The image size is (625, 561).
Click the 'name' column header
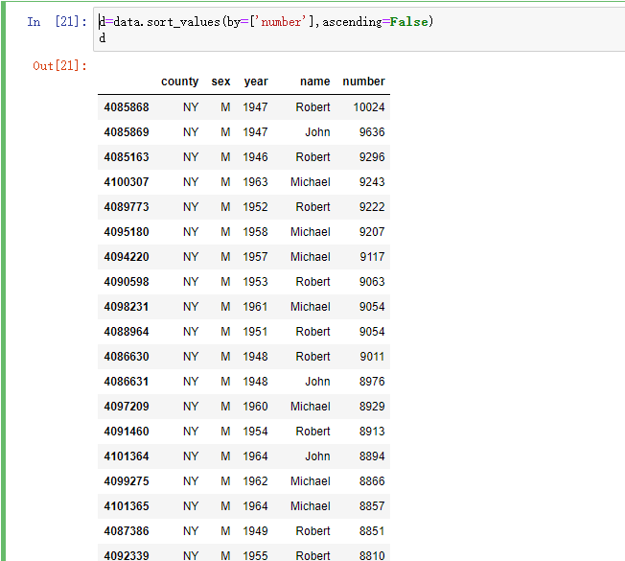coord(314,82)
